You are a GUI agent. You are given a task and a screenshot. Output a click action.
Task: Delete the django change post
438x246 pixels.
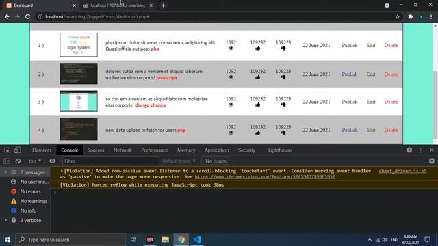pyautogui.click(x=391, y=102)
